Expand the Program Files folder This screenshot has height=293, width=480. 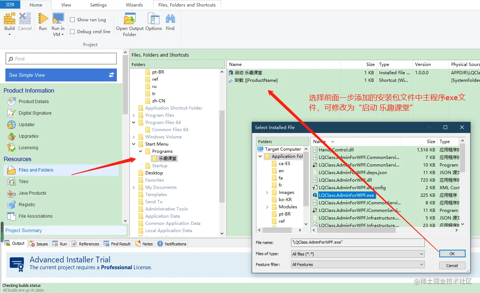coord(134,115)
